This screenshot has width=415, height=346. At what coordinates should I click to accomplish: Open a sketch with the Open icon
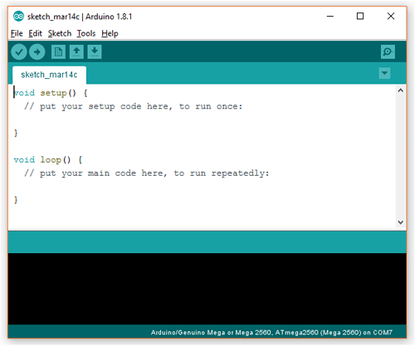click(76, 52)
